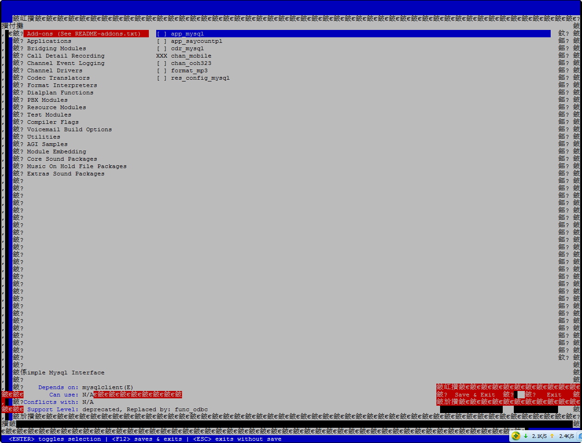The height and width of the screenshot is (443, 582).
Task: Click the 2.4K/S upload speed readout
Action: tap(566, 436)
